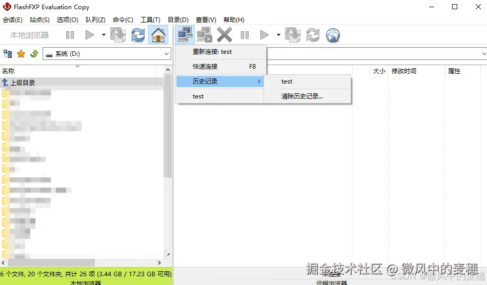Open the drive dropdown showing 系统 (D:)
This screenshot has width=487, height=285.
(x=107, y=54)
